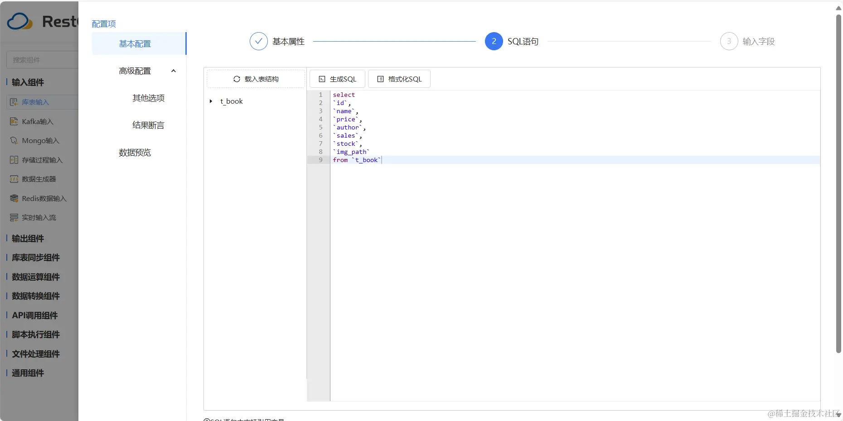Click the `sales` text on line 6
The height and width of the screenshot is (421, 843).
tap(346, 135)
